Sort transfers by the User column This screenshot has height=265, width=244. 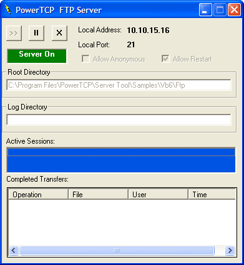click(158, 195)
